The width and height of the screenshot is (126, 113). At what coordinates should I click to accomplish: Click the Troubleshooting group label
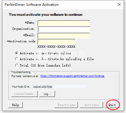[x=21, y=72]
